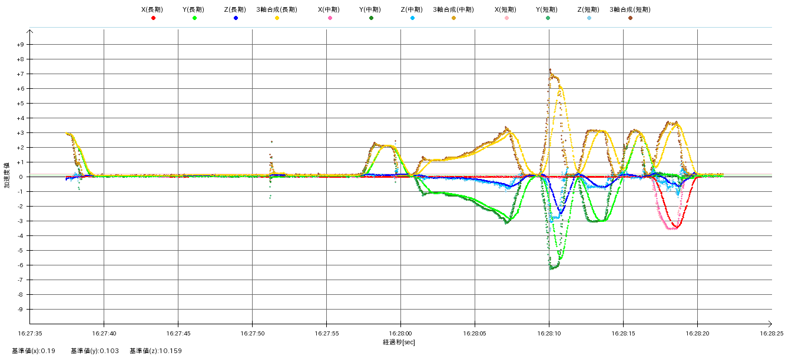Image resolution: width=795 pixels, height=359 pixels.
Task: Click the blue Z(長期) legend marker
Action: click(x=236, y=18)
